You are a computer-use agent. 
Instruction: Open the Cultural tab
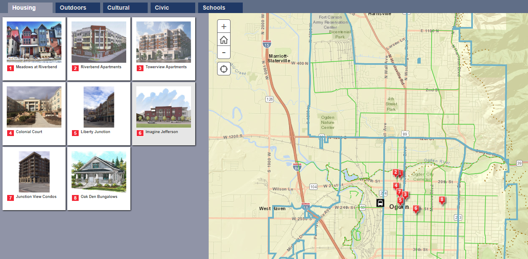125,8
